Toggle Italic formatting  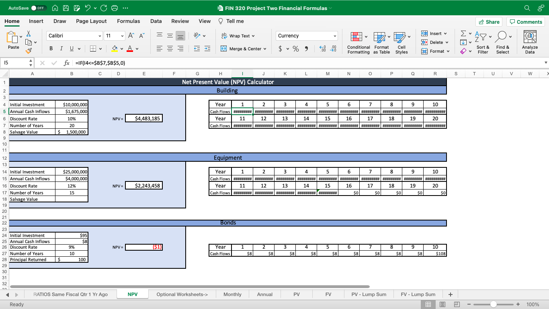click(61, 49)
